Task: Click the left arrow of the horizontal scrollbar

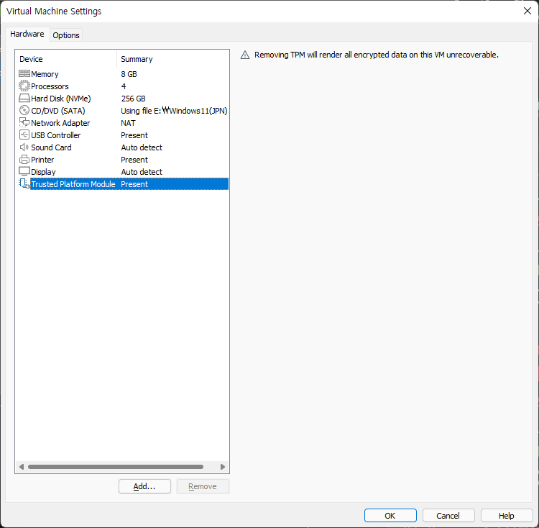Action: [22, 467]
